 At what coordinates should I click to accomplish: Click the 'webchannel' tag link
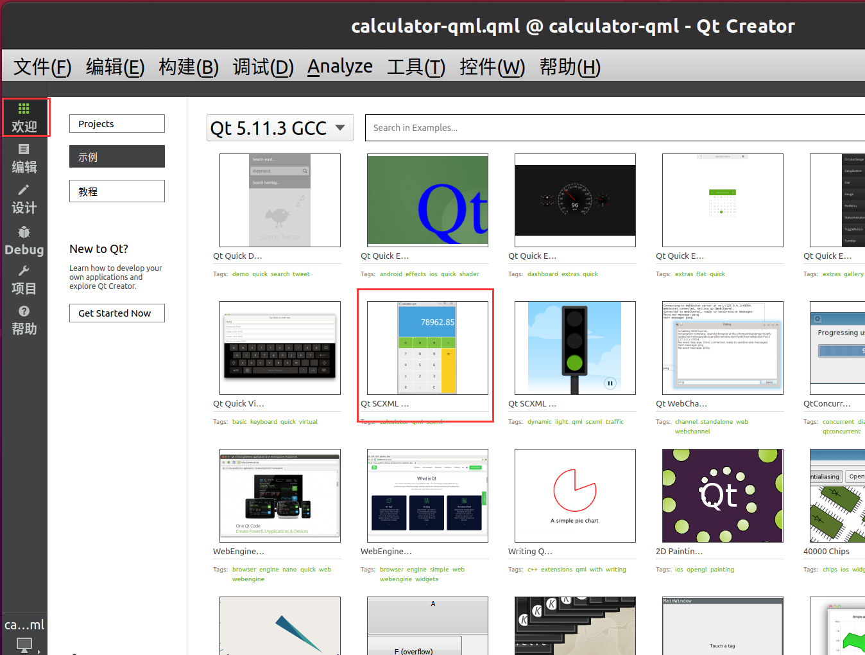click(x=692, y=432)
